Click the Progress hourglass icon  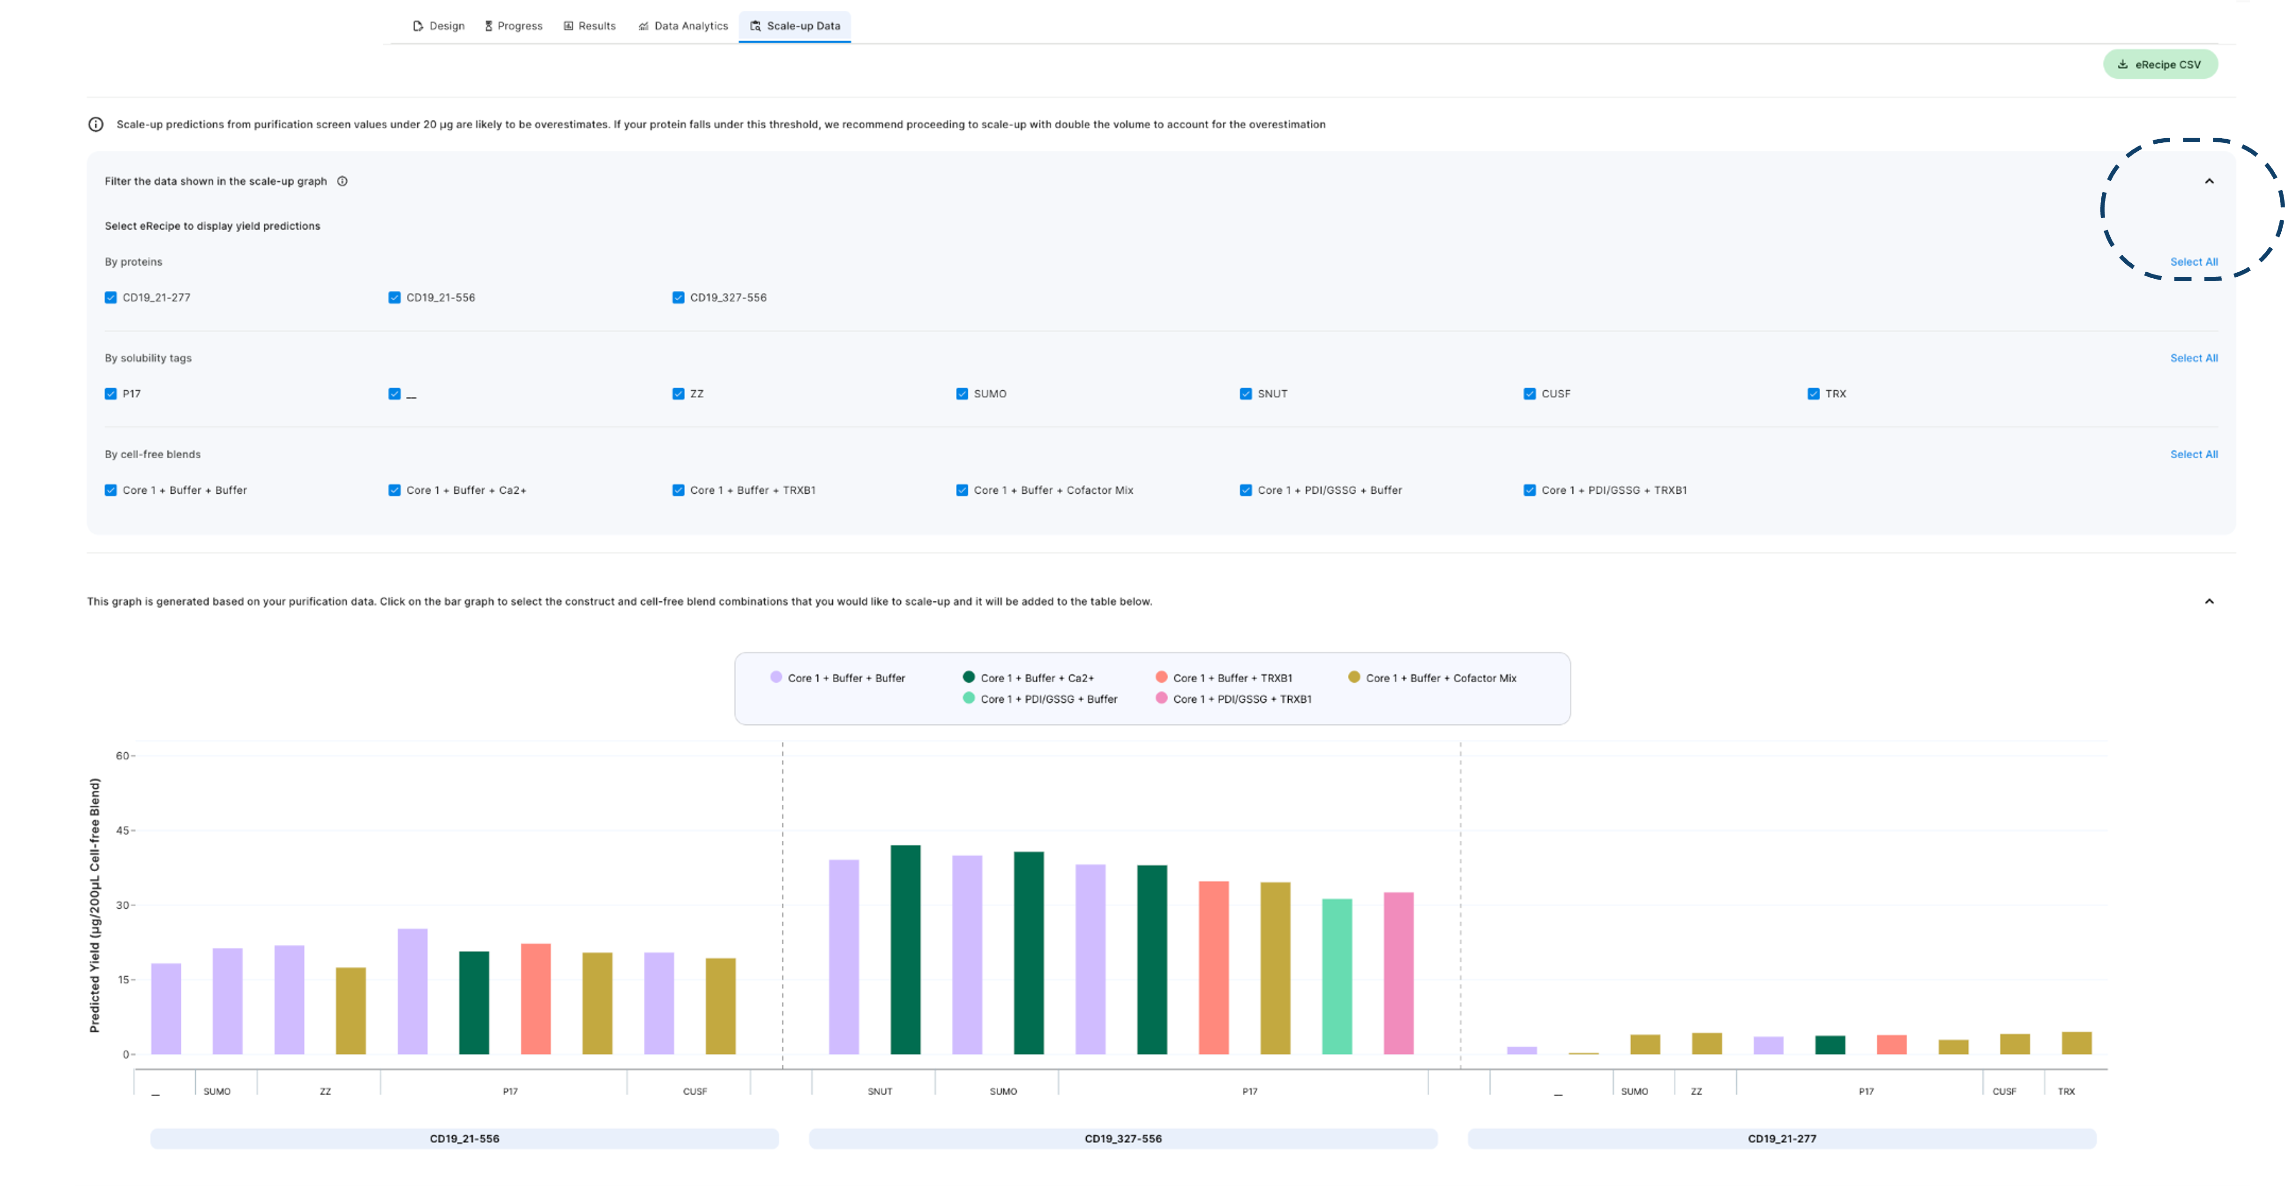pos(489,26)
